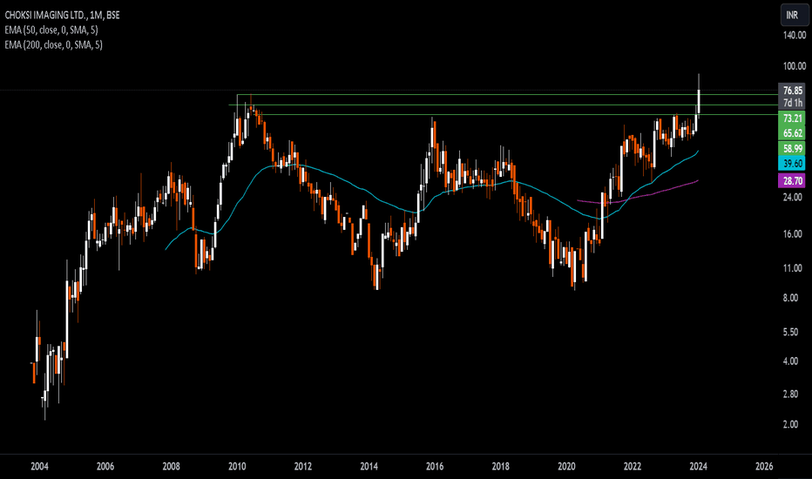Viewport: 812px width, 479px height.
Task: Click the green price label 65.62
Action: (x=792, y=133)
